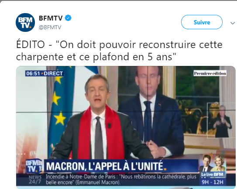The image size is (237, 189).
Task: Click the @BFMTV handle
Action: (50, 27)
